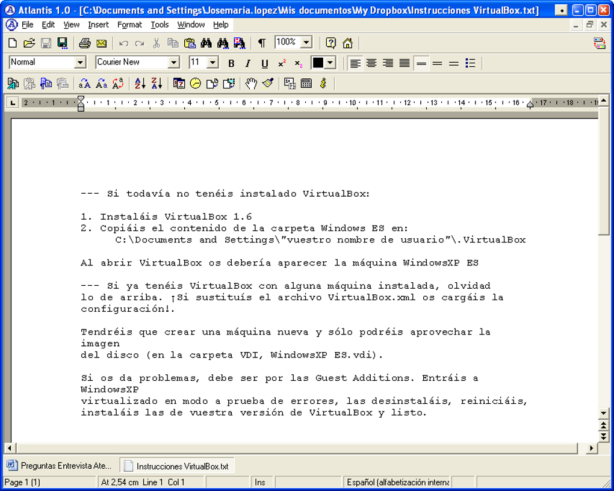Apply superscript formatting
The width and height of the screenshot is (614, 491).
tap(282, 63)
